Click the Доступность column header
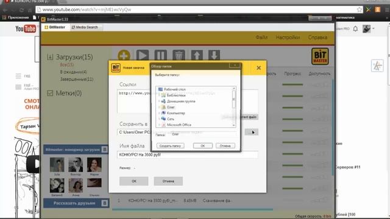Image resolution: width=390 pixels, height=219 pixels. pos(319,74)
